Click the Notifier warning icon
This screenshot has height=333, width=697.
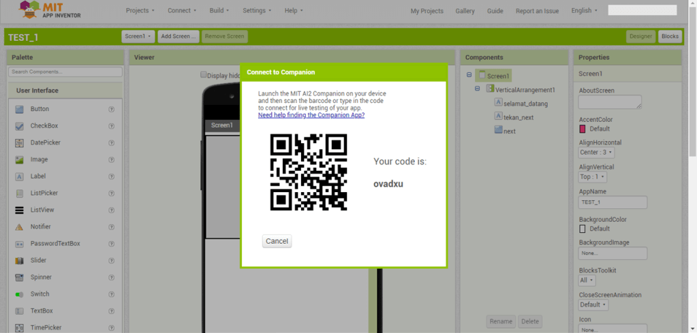pos(19,227)
